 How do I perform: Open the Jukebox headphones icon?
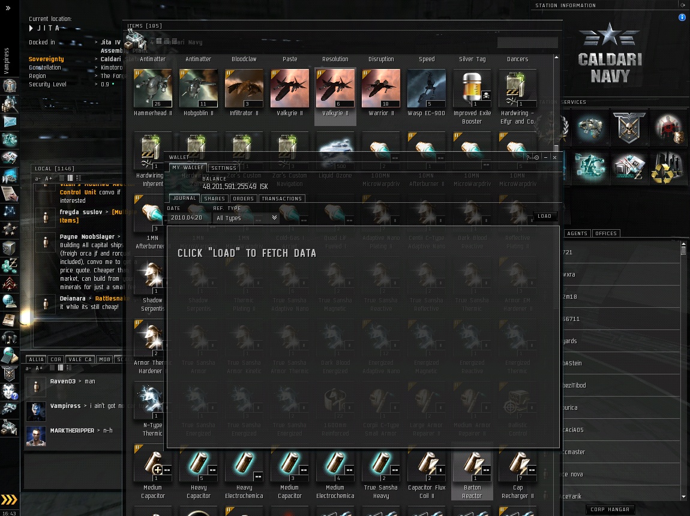tap(9, 337)
